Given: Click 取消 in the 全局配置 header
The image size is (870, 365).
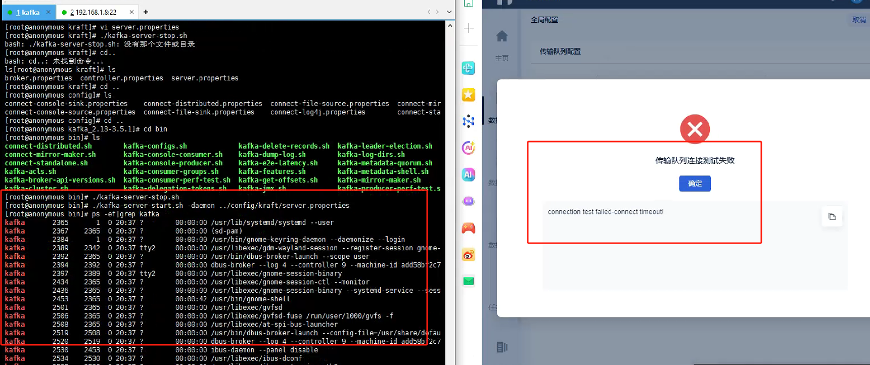Looking at the screenshot, I should 859,20.
